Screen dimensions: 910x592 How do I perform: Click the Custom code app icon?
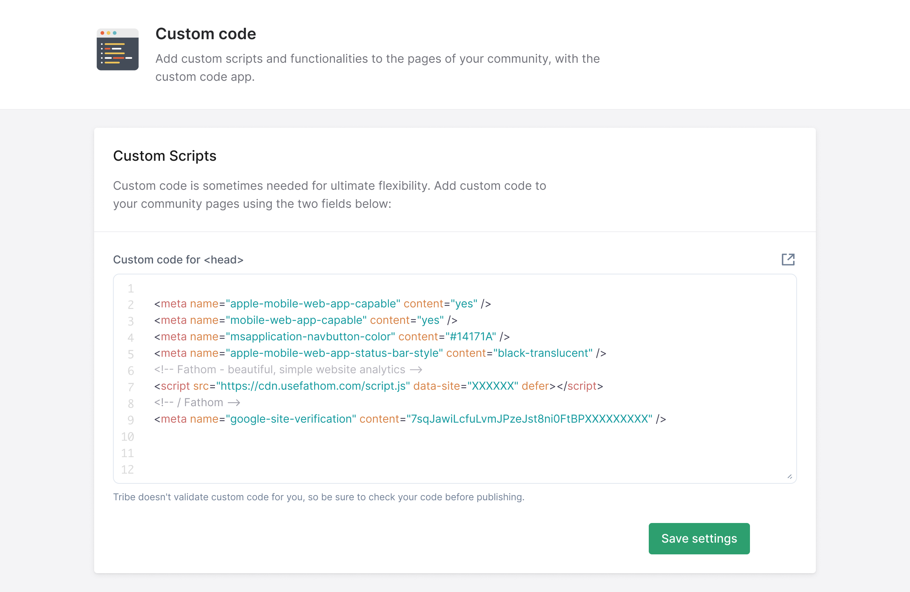coord(117,49)
